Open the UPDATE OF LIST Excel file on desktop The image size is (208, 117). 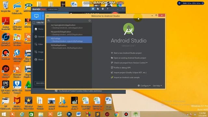pyautogui.click(x=97, y=103)
